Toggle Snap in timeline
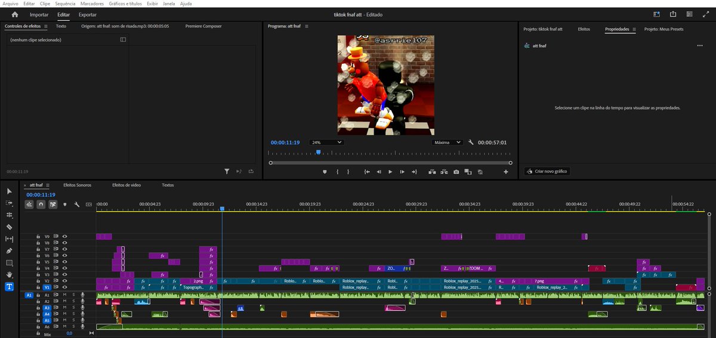This screenshot has height=338, width=716. (x=41, y=204)
